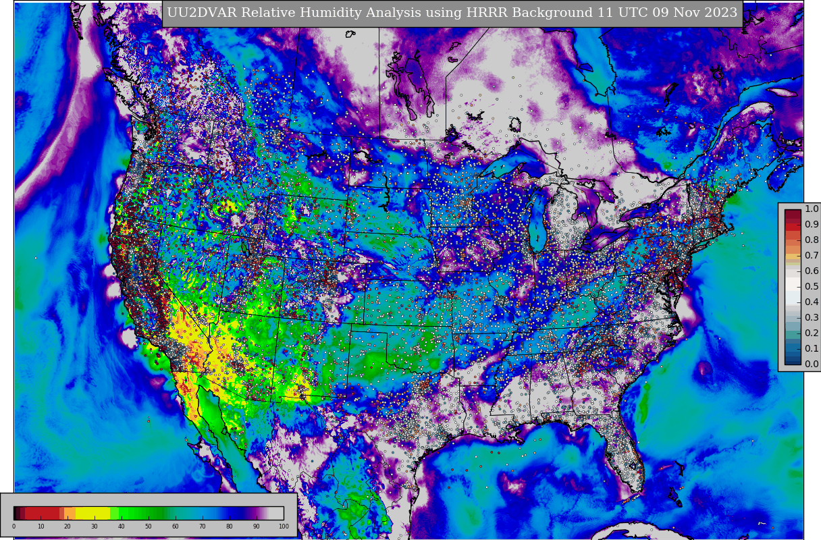Click the 0.4 label on vertical colorbar
The image size is (821, 540).
tap(812, 302)
